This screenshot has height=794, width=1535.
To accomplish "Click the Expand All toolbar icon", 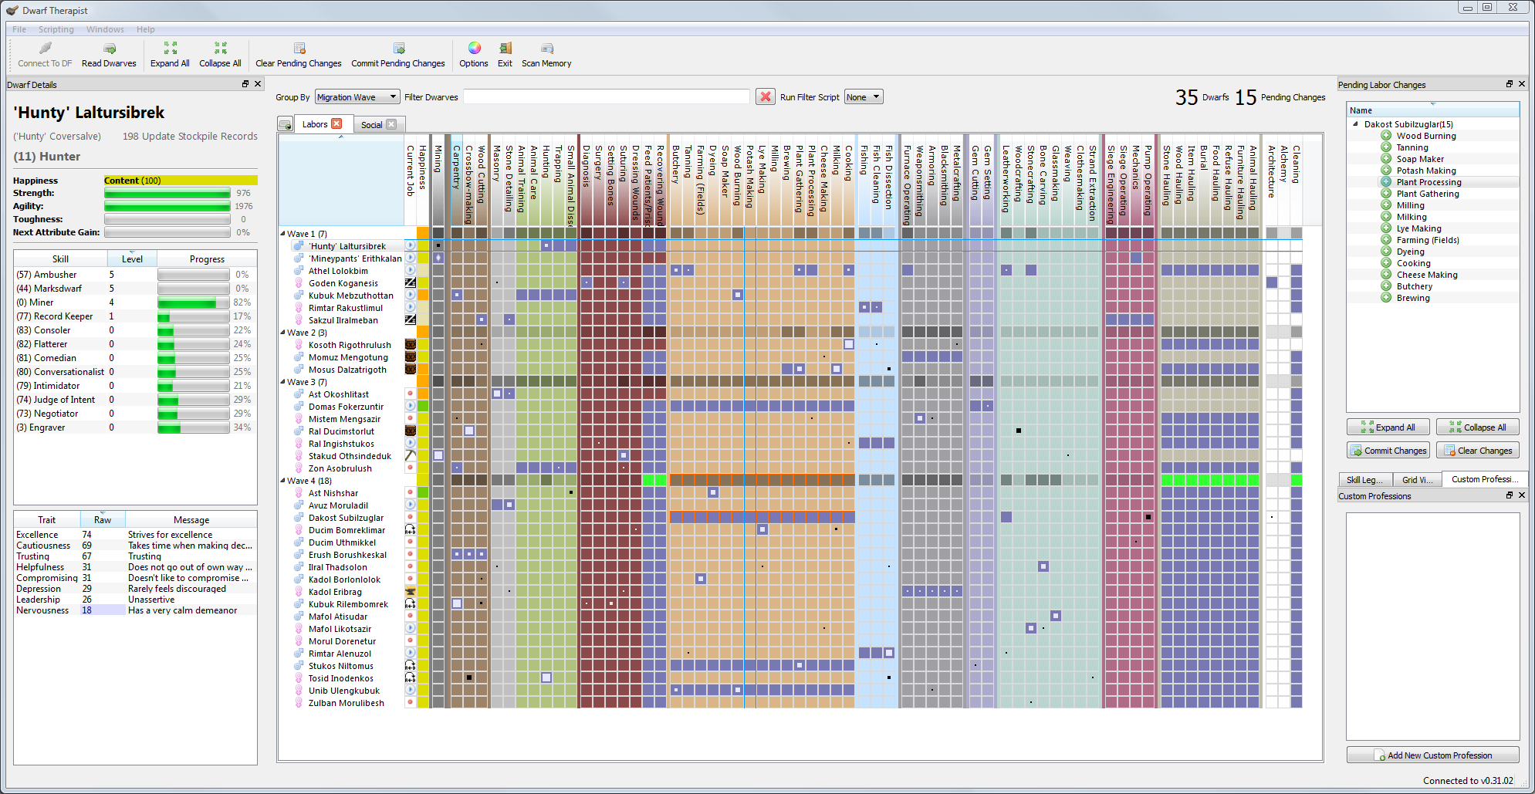I will pyautogui.click(x=170, y=49).
